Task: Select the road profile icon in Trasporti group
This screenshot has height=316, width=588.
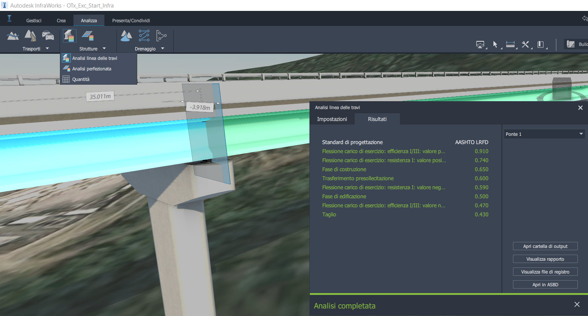Action: pos(30,35)
